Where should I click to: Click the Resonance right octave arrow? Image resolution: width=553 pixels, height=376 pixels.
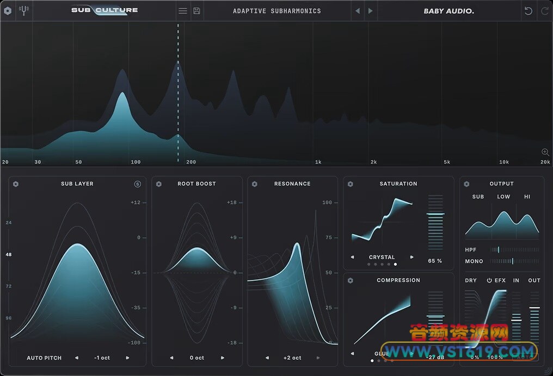pyautogui.click(x=318, y=358)
